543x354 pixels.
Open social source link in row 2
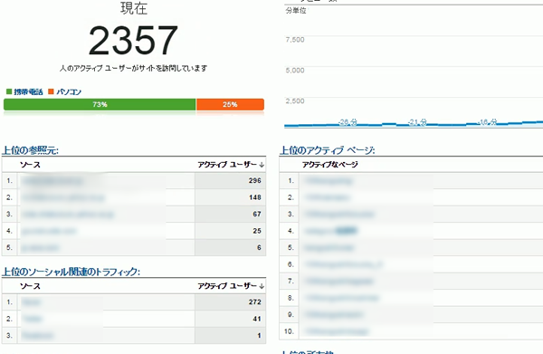point(33,319)
